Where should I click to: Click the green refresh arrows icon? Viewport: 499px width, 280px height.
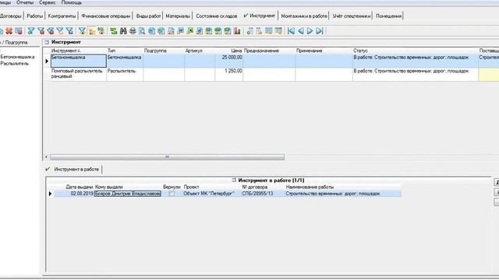114,31
